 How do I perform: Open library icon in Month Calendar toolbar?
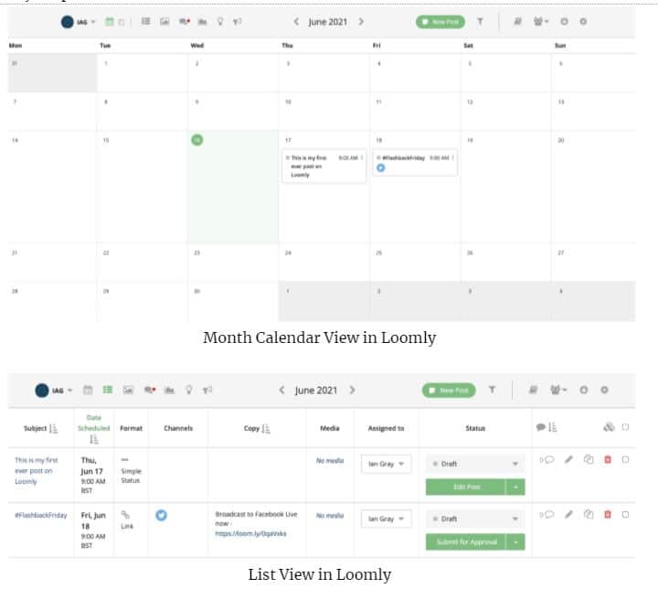point(518,21)
